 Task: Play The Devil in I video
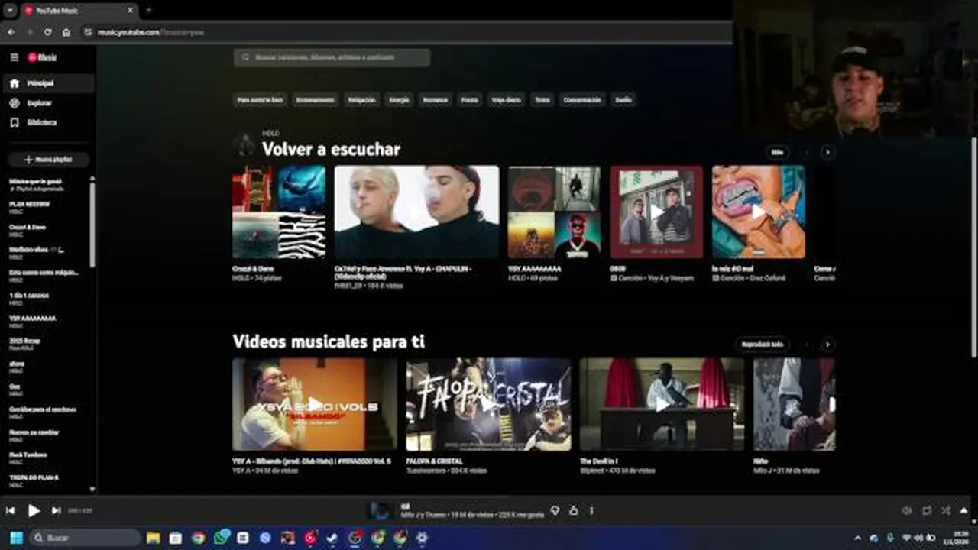(x=662, y=404)
